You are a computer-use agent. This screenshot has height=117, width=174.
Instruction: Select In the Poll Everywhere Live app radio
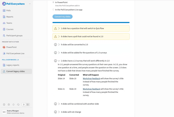click(x=53, y=10)
